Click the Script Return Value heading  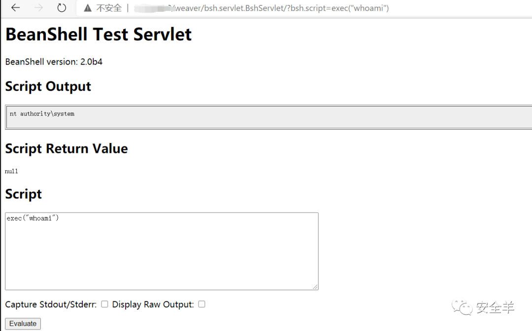coord(66,148)
